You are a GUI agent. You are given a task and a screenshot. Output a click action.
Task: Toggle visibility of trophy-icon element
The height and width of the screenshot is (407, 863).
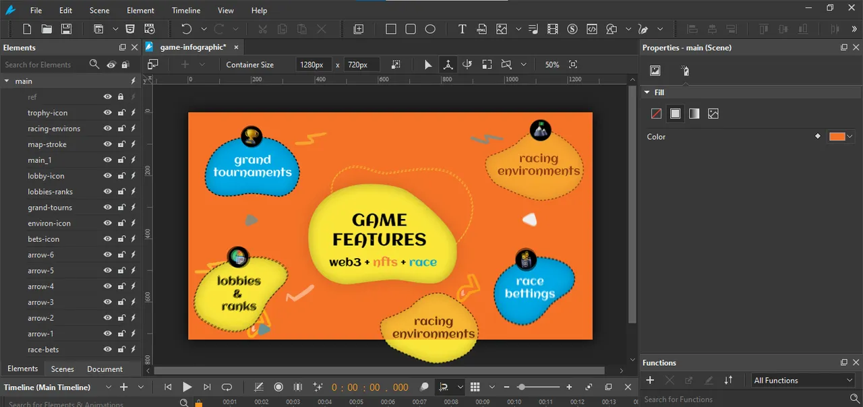click(107, 113)
